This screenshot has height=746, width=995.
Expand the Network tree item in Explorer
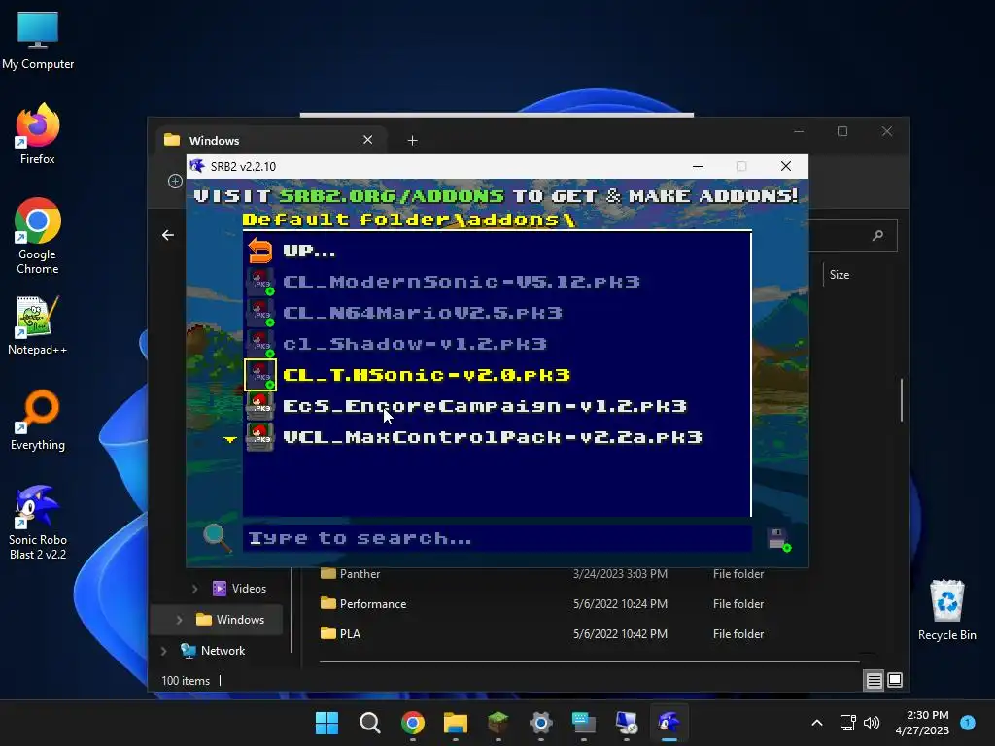pyautogui.click(x=163, y=651)
